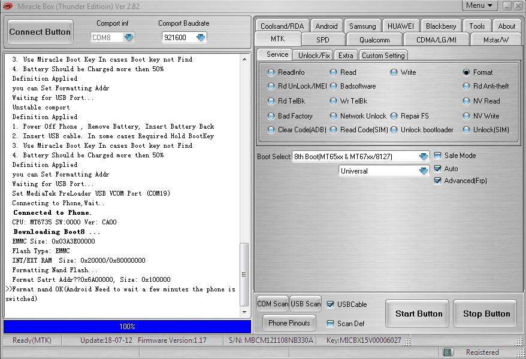
Task: Open the Comport Baudrate dropdown arrow
Action: point(201,37)
